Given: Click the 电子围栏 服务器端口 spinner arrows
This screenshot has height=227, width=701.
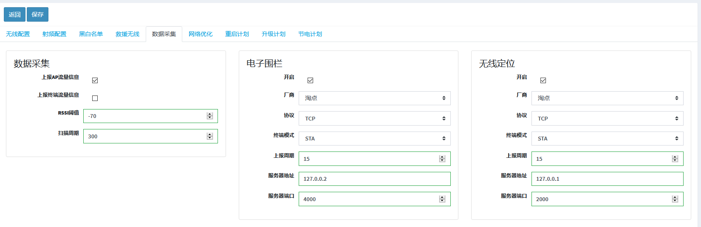Looking at the screenshot, I should click(442, 199).
